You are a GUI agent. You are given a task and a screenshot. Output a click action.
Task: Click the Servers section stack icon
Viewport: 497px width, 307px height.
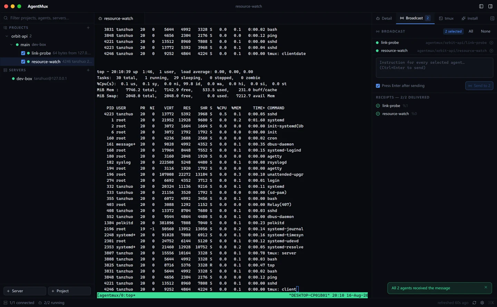(x=5, y=70)
